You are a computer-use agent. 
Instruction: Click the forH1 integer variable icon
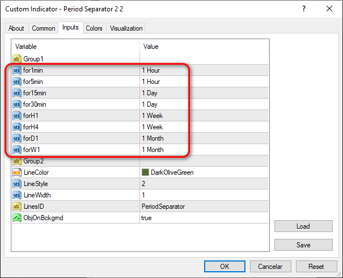[x=16, y=115]
